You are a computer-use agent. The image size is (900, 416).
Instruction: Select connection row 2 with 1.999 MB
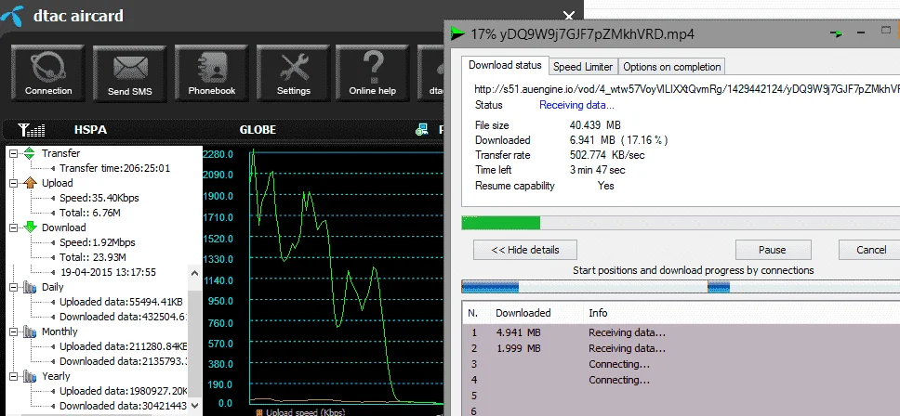pyautogui.click(x=682, y=348)
